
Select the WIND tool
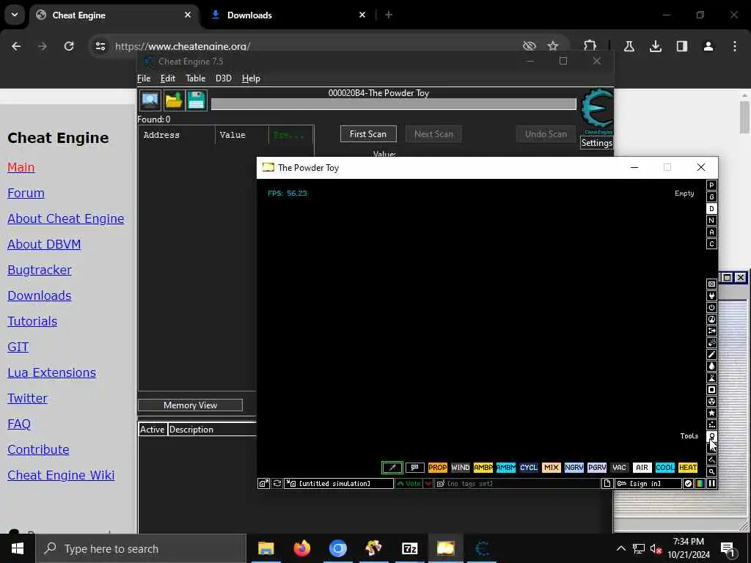pyautogui.click(x=461, y=468)
